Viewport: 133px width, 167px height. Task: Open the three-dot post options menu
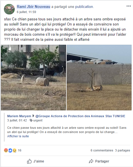point(128,6)
